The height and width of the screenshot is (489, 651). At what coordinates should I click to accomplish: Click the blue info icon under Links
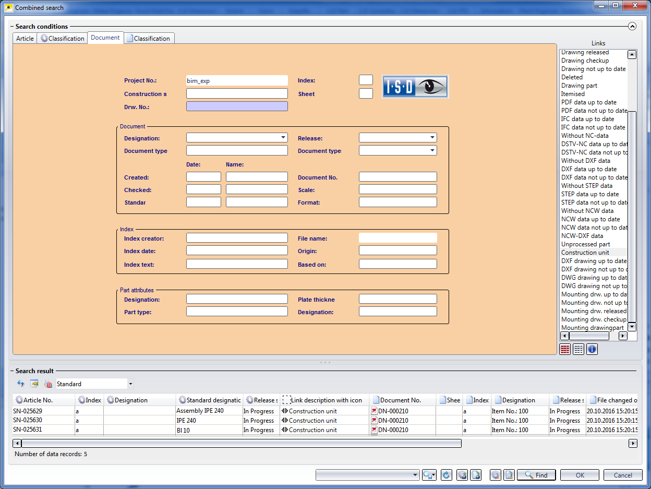tap(592, 349)
